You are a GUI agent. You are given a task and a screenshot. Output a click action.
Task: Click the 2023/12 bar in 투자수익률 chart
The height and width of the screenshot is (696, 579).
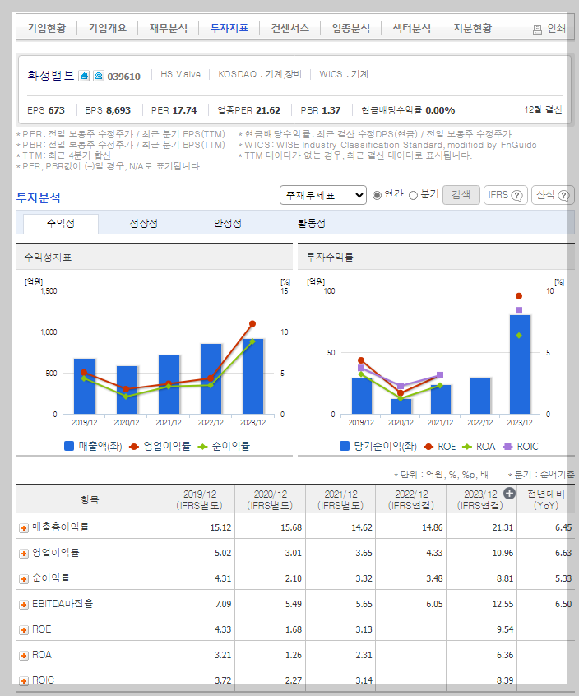pyautogui.click(x=520, y=364)
